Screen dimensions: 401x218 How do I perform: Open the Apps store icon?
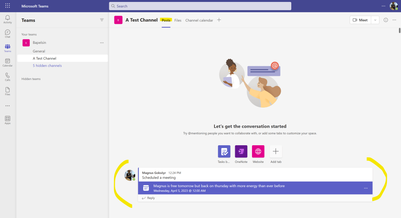[x=7, y=120]
